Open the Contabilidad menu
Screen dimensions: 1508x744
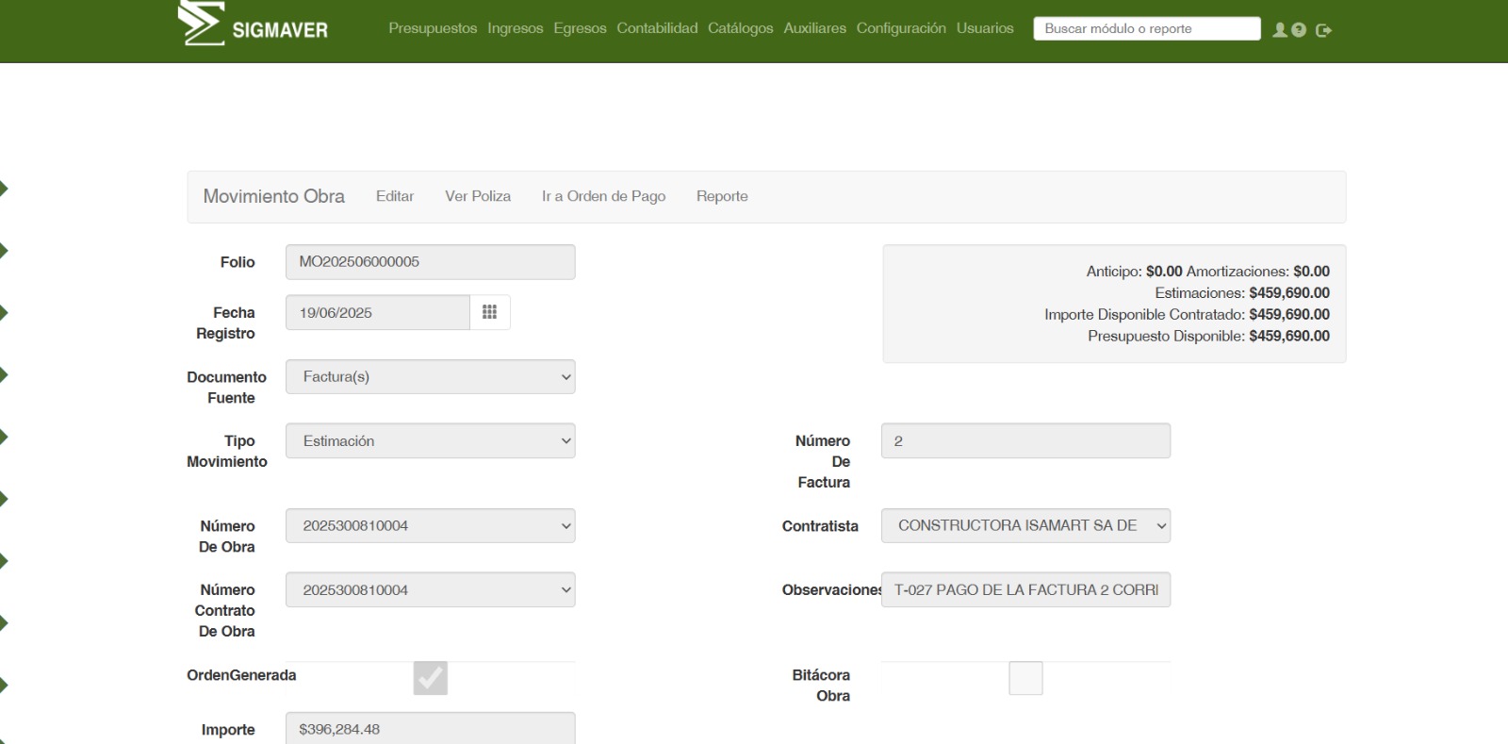coord(657,28)
